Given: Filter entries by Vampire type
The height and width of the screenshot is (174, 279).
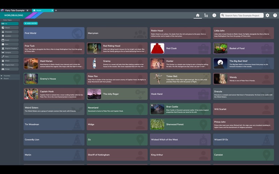Looking at the screenshot, I should coord(10,53).
